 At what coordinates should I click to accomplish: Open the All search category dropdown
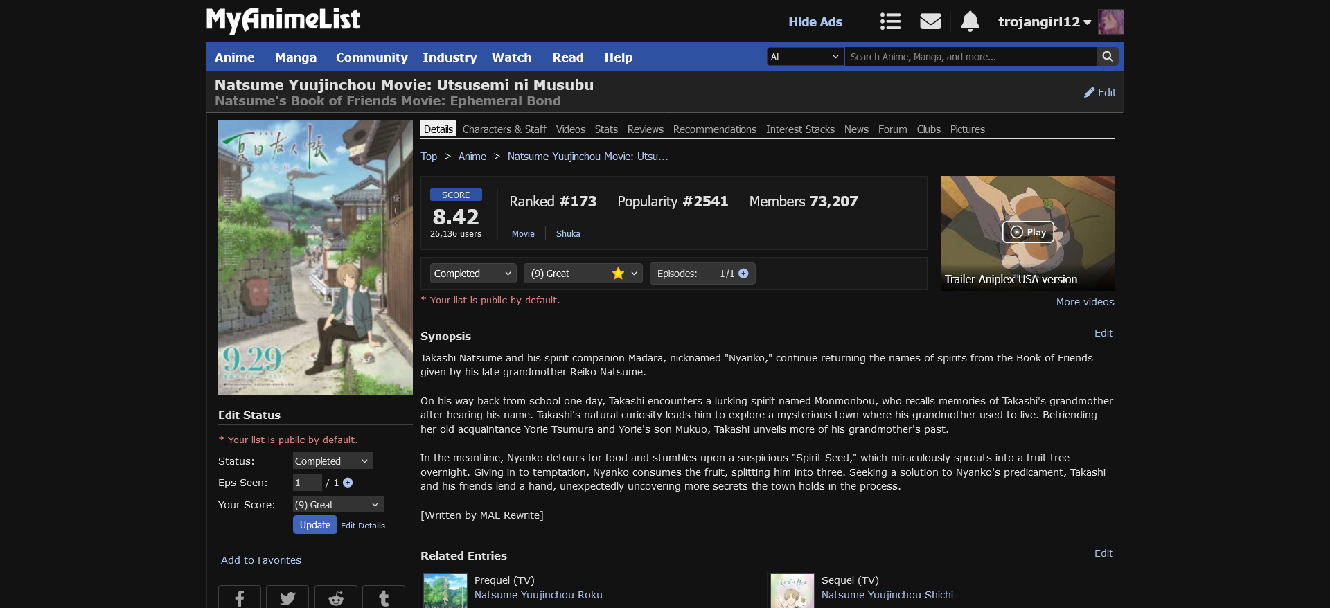pyautogui.click(x=805, y=57)
